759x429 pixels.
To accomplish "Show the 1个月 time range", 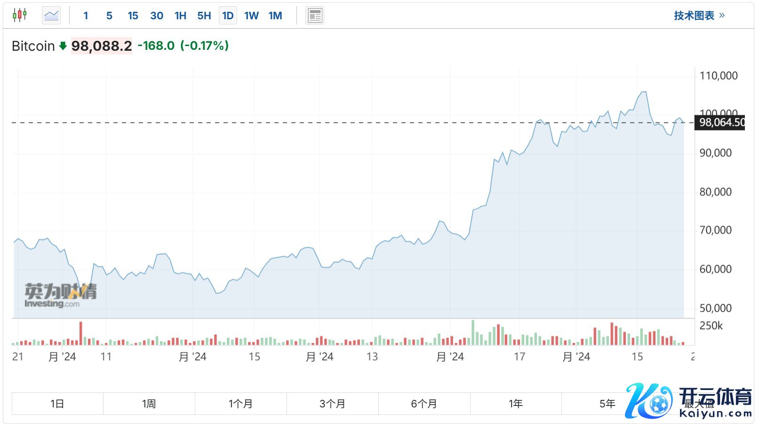I will click(x=240, y=404).
